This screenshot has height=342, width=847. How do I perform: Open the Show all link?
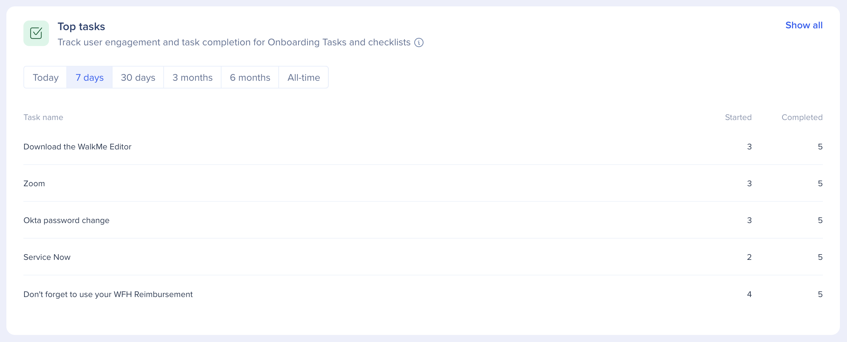pos(804,25)
